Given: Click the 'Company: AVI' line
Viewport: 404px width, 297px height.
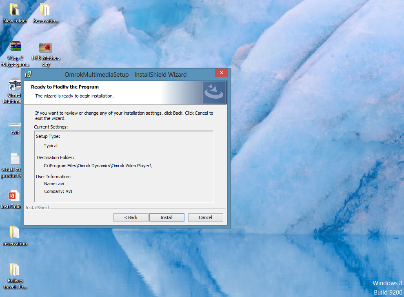Looking at the screenshot, I should 58,191.
